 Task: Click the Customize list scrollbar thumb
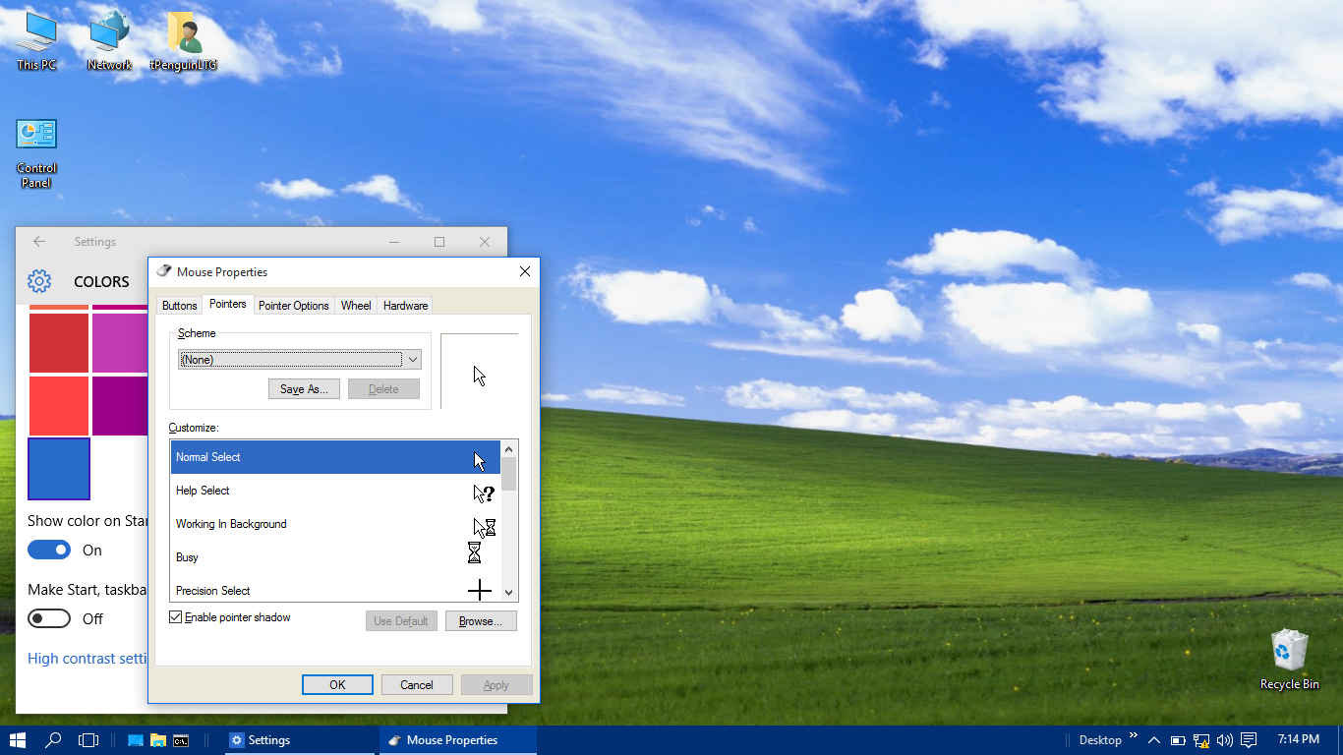coord(508,474)
